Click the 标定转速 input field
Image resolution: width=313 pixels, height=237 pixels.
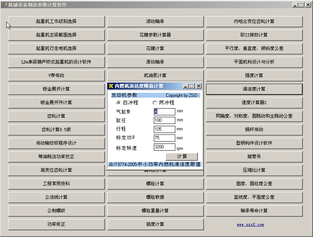[164, 147]
